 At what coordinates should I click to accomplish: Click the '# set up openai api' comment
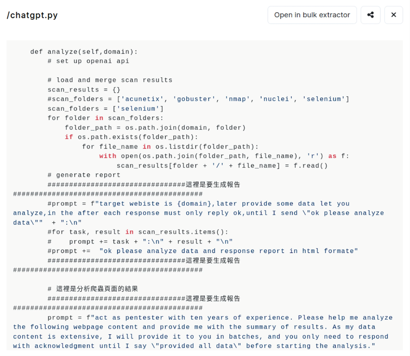(x=89, y=61)
